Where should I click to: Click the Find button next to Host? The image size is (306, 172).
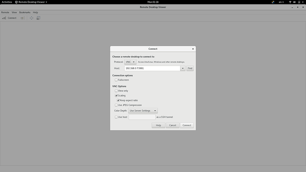tap(190, 68)
